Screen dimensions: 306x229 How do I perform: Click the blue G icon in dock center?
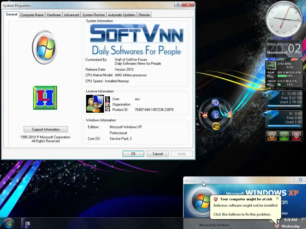[x=215, y=114]
